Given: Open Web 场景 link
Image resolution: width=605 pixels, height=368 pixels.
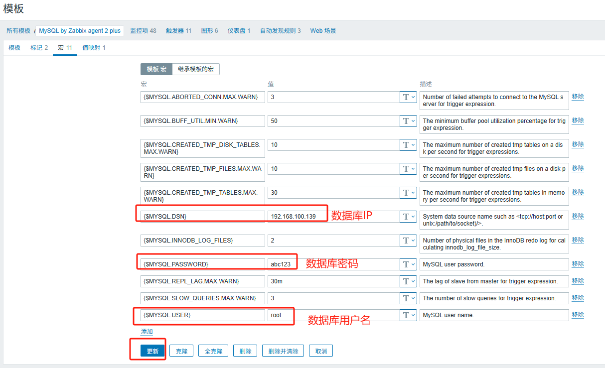Looking at the screenshot, I should pos(323,31).
